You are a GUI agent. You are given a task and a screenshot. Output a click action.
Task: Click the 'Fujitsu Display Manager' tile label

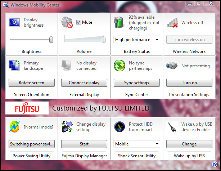click(x=84, y=156)
